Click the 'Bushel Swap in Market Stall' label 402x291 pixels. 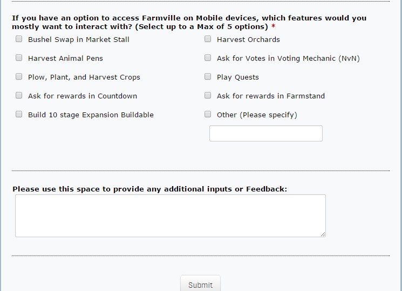coord(79,39)
